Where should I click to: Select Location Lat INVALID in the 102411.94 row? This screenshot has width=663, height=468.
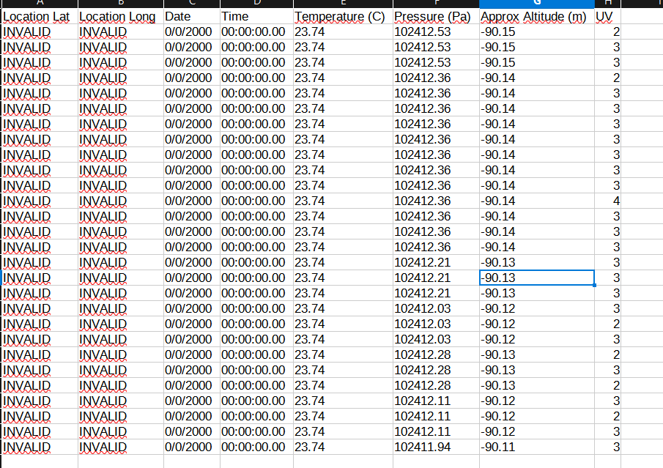pos(40,447)
